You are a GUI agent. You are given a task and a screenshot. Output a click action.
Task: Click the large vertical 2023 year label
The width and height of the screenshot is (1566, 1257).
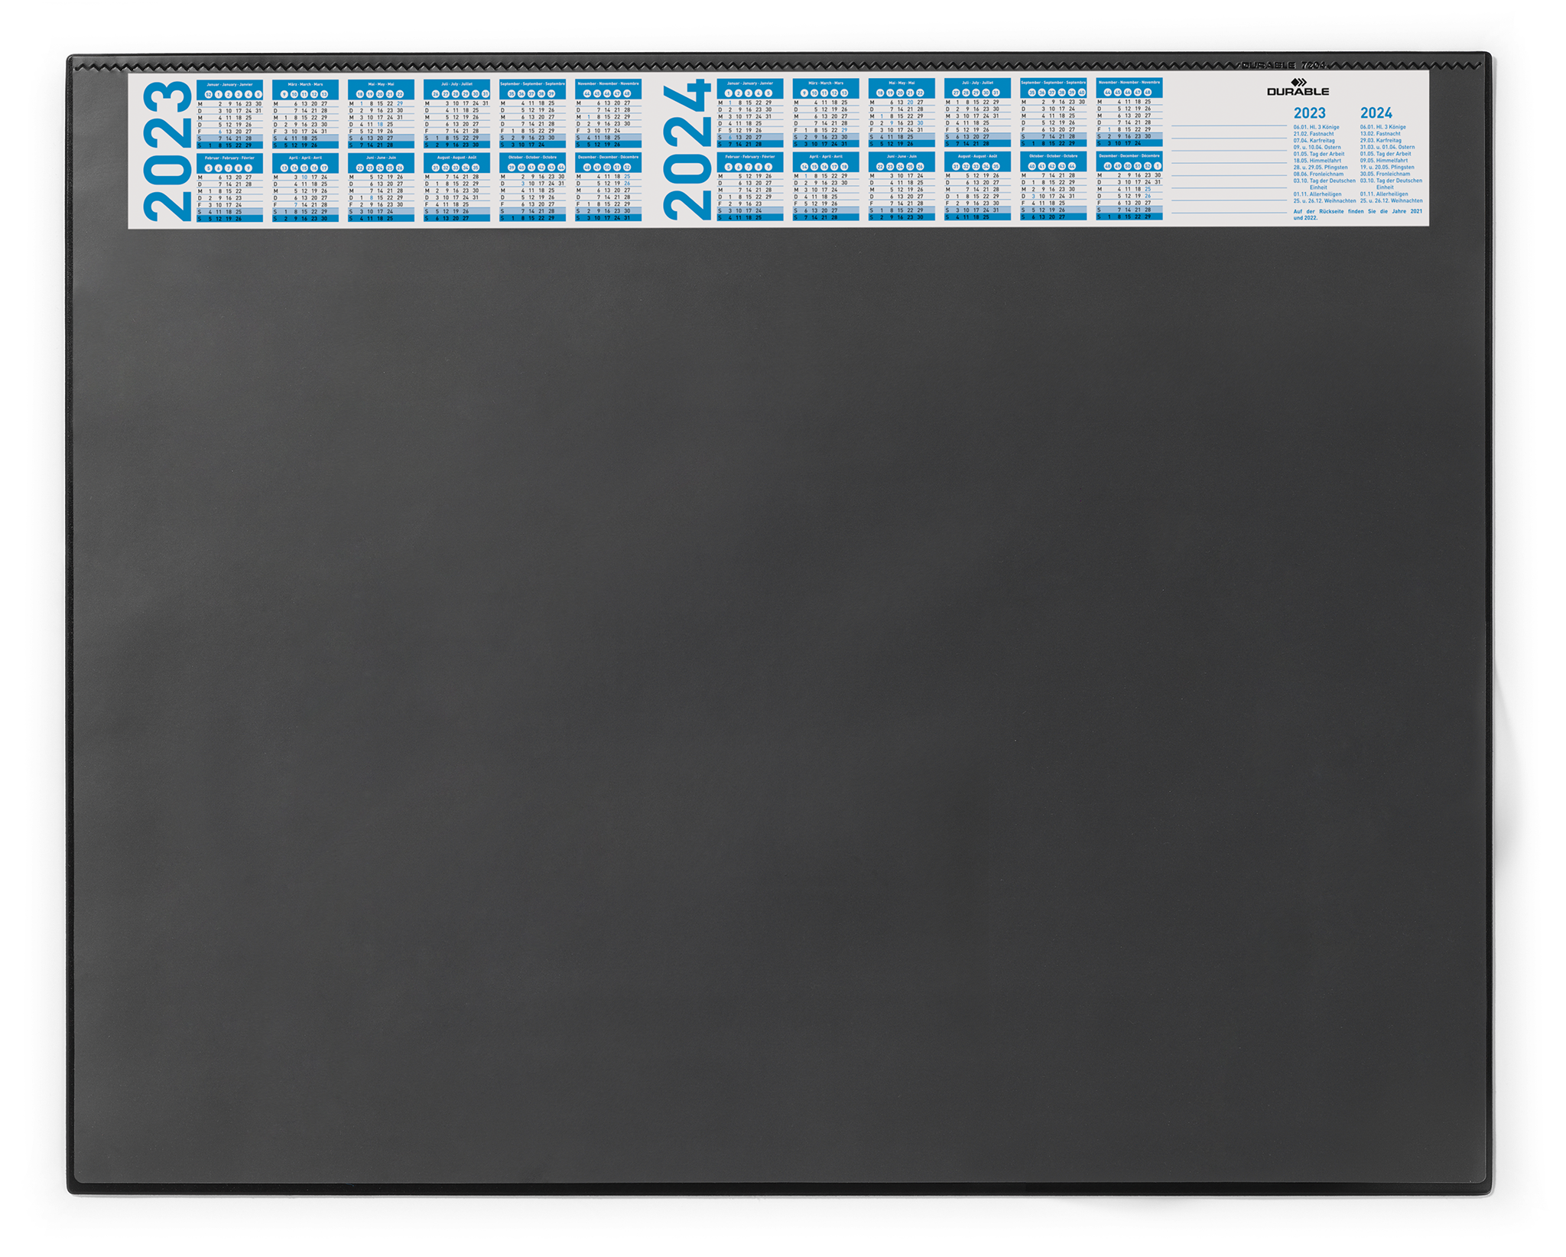click(x=168, y=151)
